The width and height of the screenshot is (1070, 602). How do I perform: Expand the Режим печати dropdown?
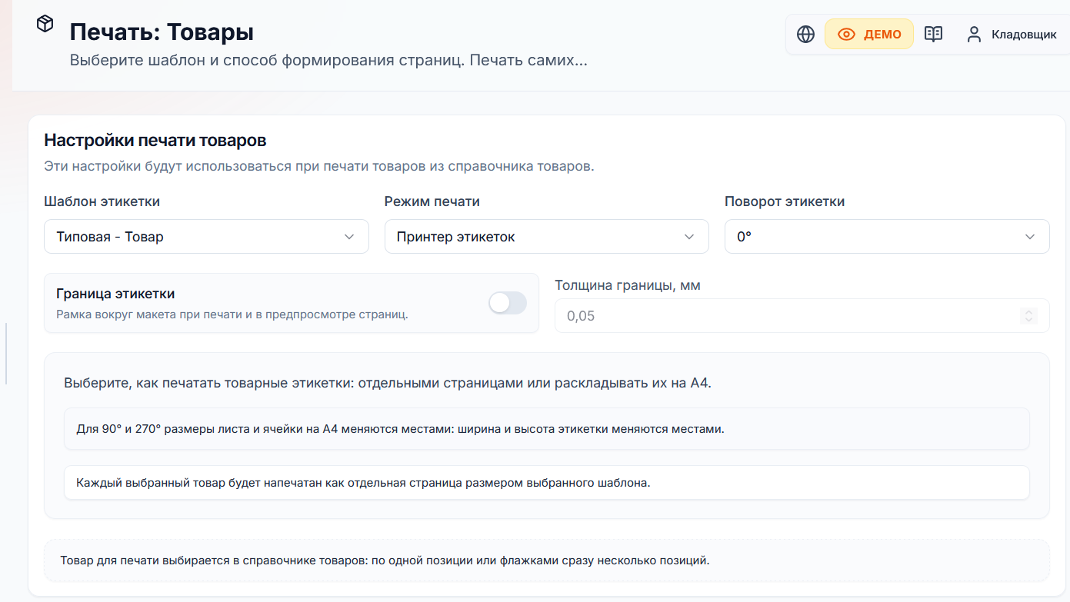click(x=546, y=237)
